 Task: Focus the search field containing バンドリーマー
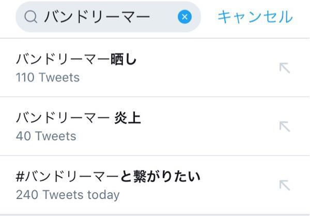(x=103, y=18)
